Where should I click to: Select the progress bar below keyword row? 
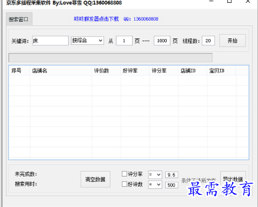110,57
